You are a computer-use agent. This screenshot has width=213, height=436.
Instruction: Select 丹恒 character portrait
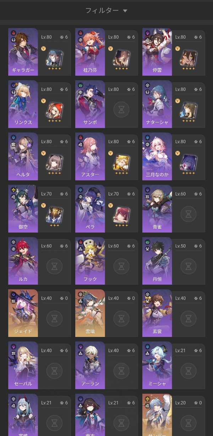[x=157, y=261]
